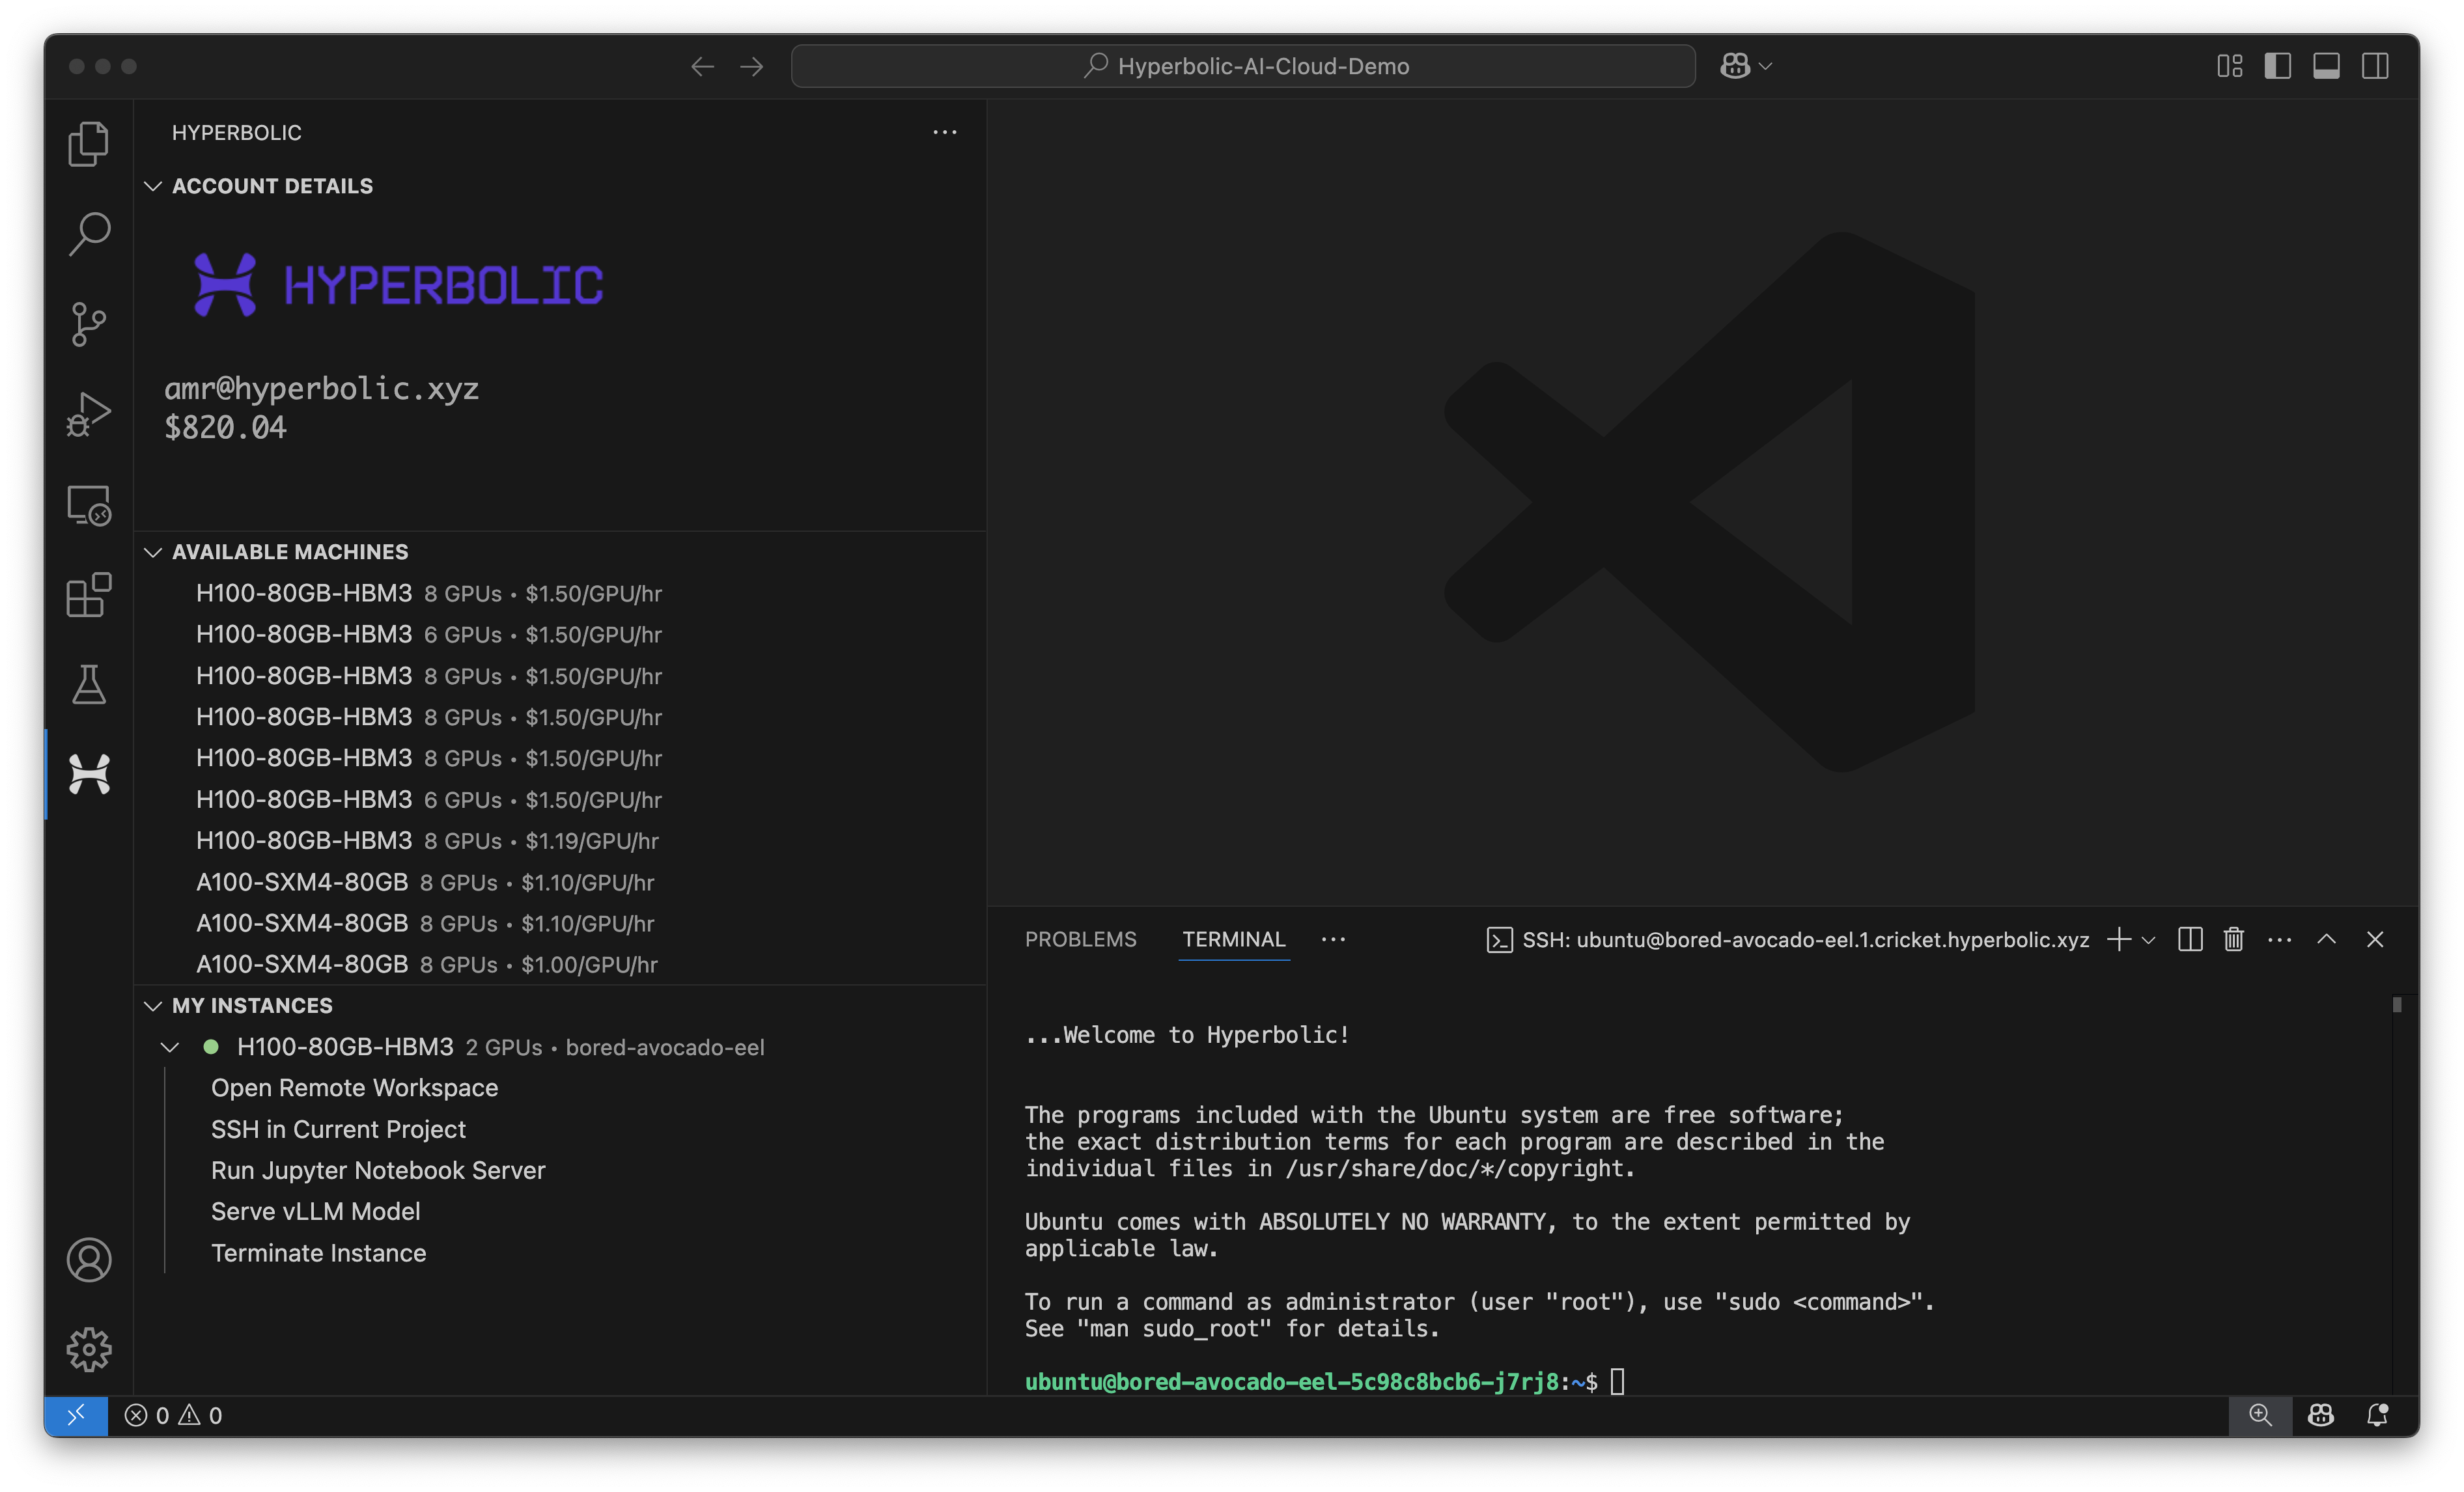Click the zoom icon in status bar
2464x1492 pixels.
[x=2260, y=1415]
